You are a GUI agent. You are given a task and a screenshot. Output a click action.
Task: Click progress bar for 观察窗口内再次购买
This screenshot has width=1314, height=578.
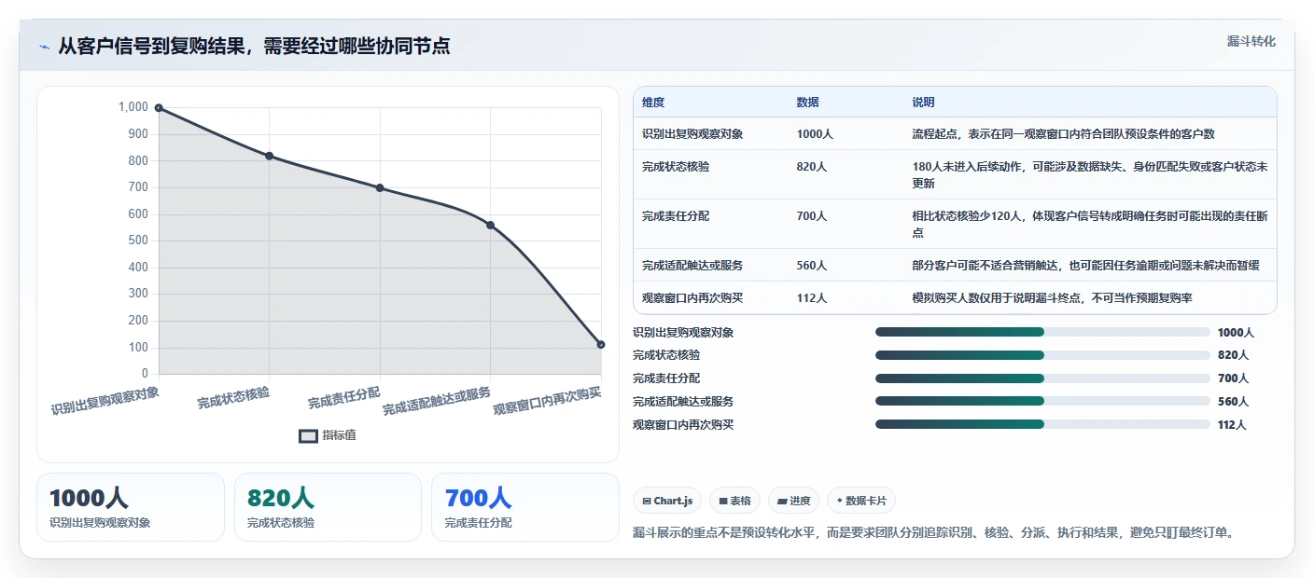point(1042,424)
